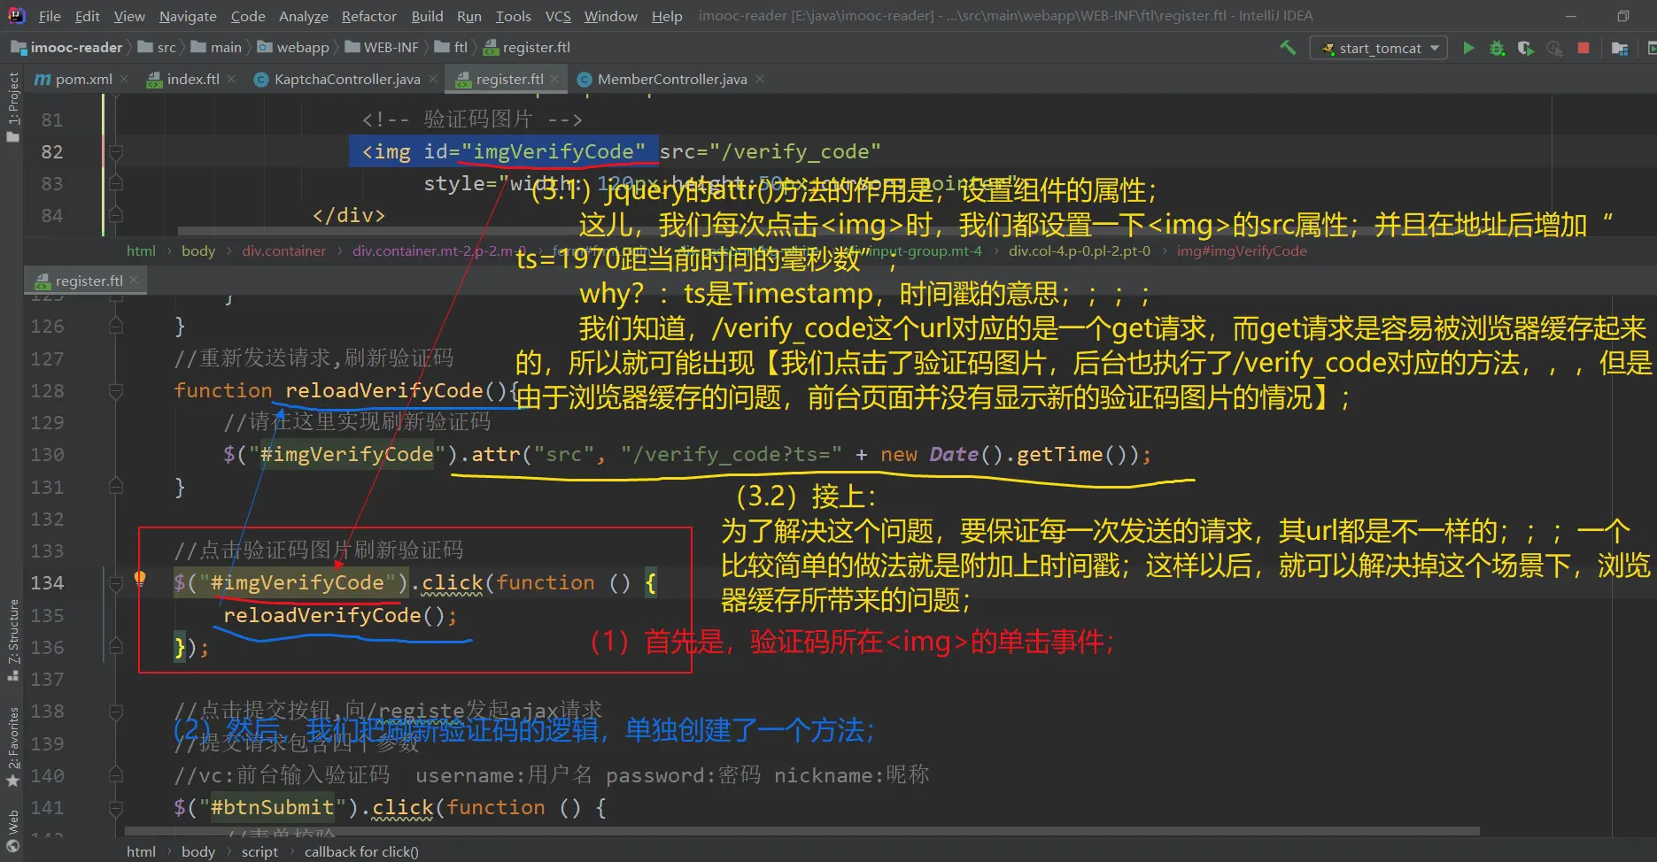Click the ftl folder in the navigation bar

tap(451, 48)
